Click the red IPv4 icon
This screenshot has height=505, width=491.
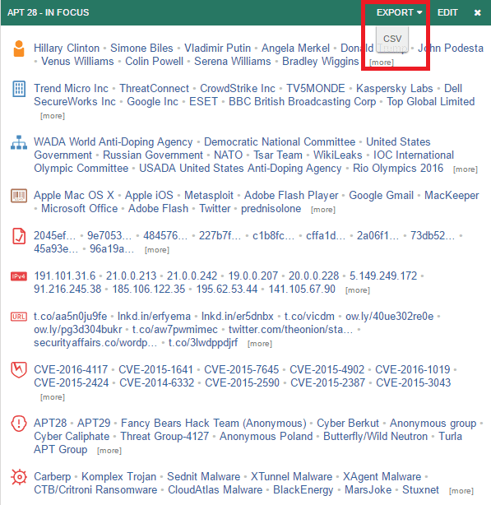[19, 276]
